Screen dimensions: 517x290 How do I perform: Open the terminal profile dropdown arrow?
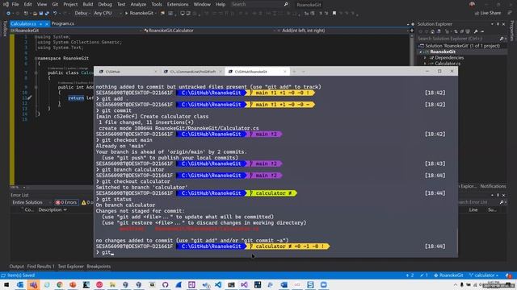click(304, 72)
